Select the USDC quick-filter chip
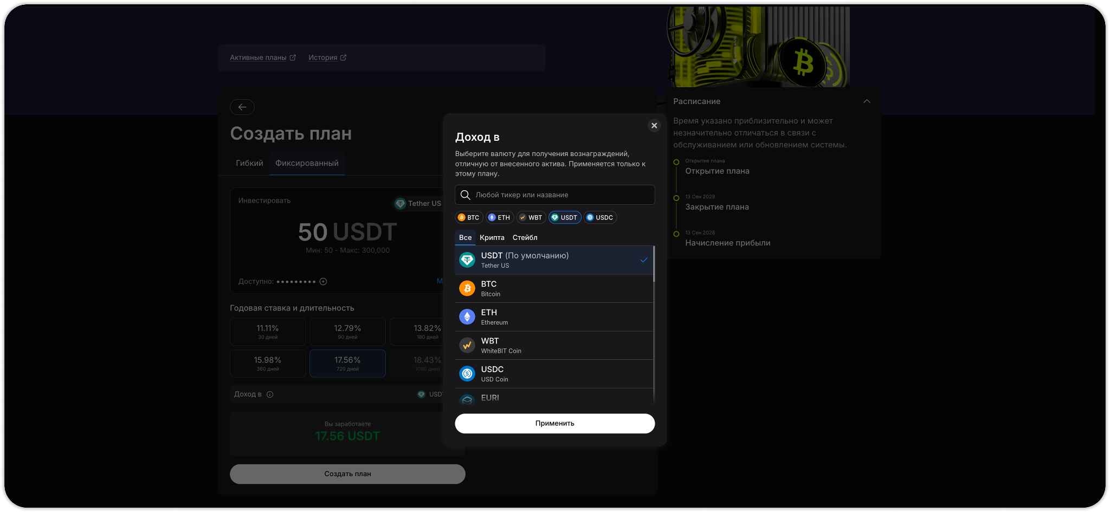Image resolution: width=1110 pixels, height=512 pixels. pyautogui.click(x=600, y=218)
